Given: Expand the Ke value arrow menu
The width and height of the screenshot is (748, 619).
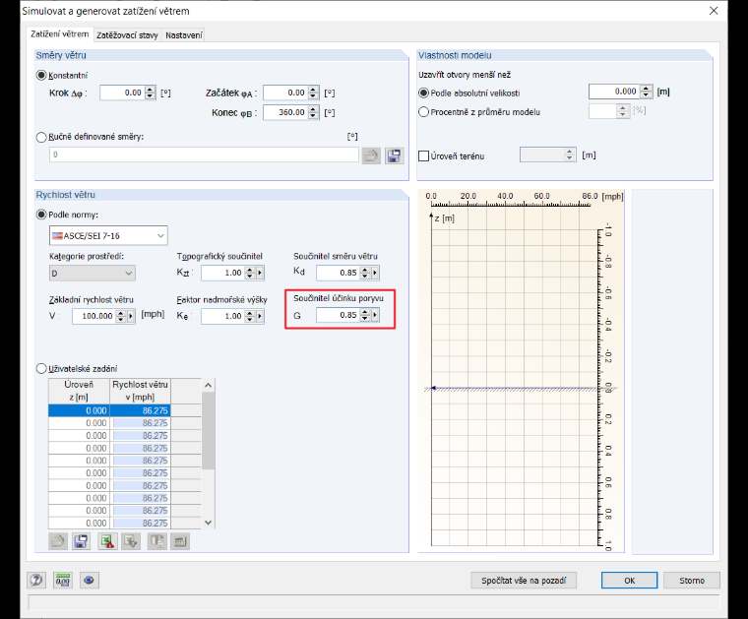Looking at the screenshot, I should (x=260, y=316).
